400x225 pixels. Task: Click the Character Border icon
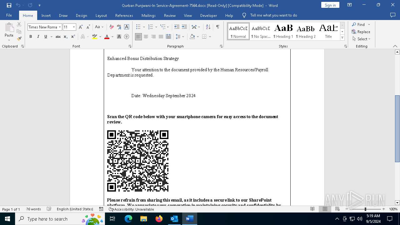pos(127,27)
